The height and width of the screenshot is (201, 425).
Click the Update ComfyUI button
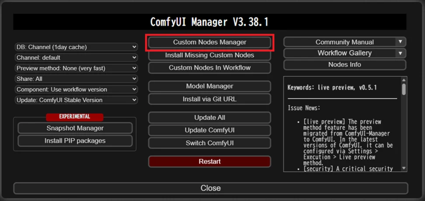pyautogui.click(x=210, y=130)
